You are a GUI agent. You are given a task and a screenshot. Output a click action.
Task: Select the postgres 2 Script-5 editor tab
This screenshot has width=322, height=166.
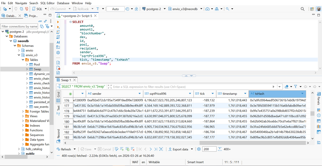pos(76,16)
